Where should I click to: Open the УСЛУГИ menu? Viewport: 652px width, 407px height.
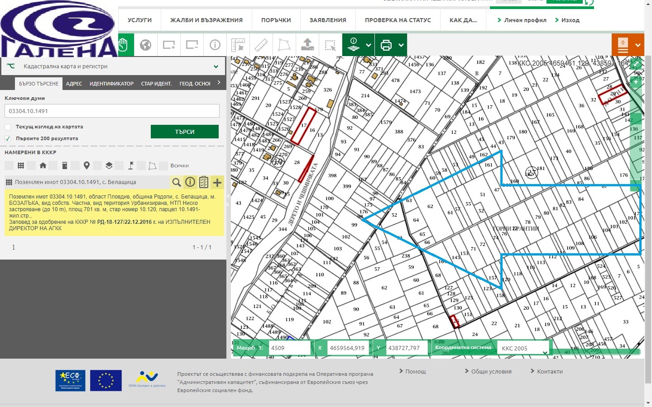click(139, 20)
